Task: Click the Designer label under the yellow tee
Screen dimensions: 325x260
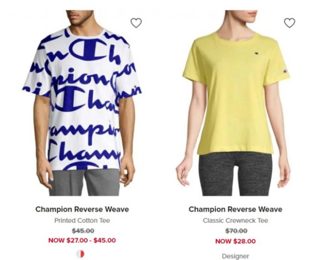Action: 235,256
